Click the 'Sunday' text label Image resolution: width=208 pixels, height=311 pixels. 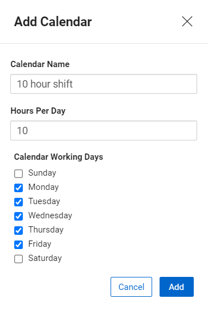42,173
